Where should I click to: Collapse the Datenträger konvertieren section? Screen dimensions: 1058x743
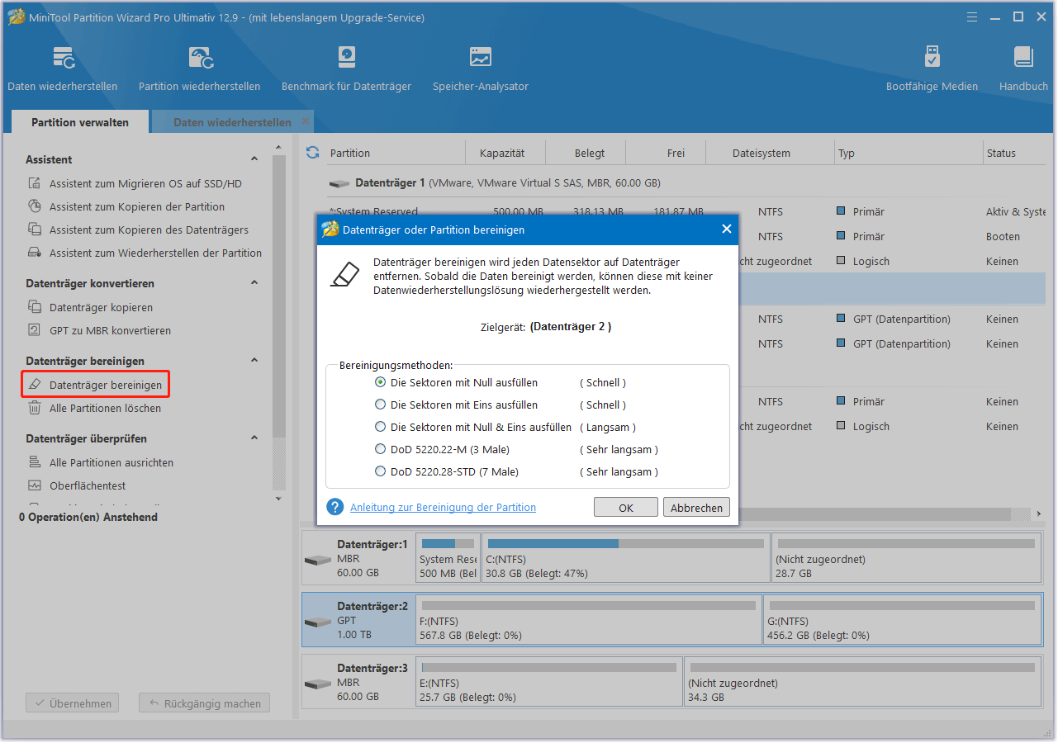point(254,283)
